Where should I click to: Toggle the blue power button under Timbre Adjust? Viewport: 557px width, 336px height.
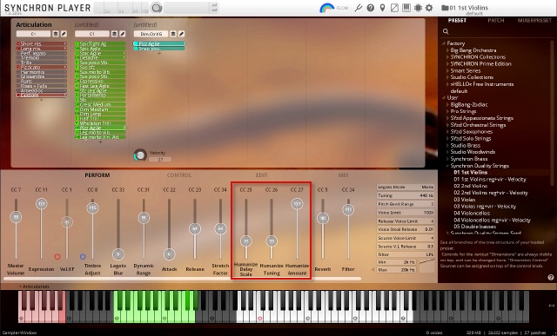pos(83,256)
